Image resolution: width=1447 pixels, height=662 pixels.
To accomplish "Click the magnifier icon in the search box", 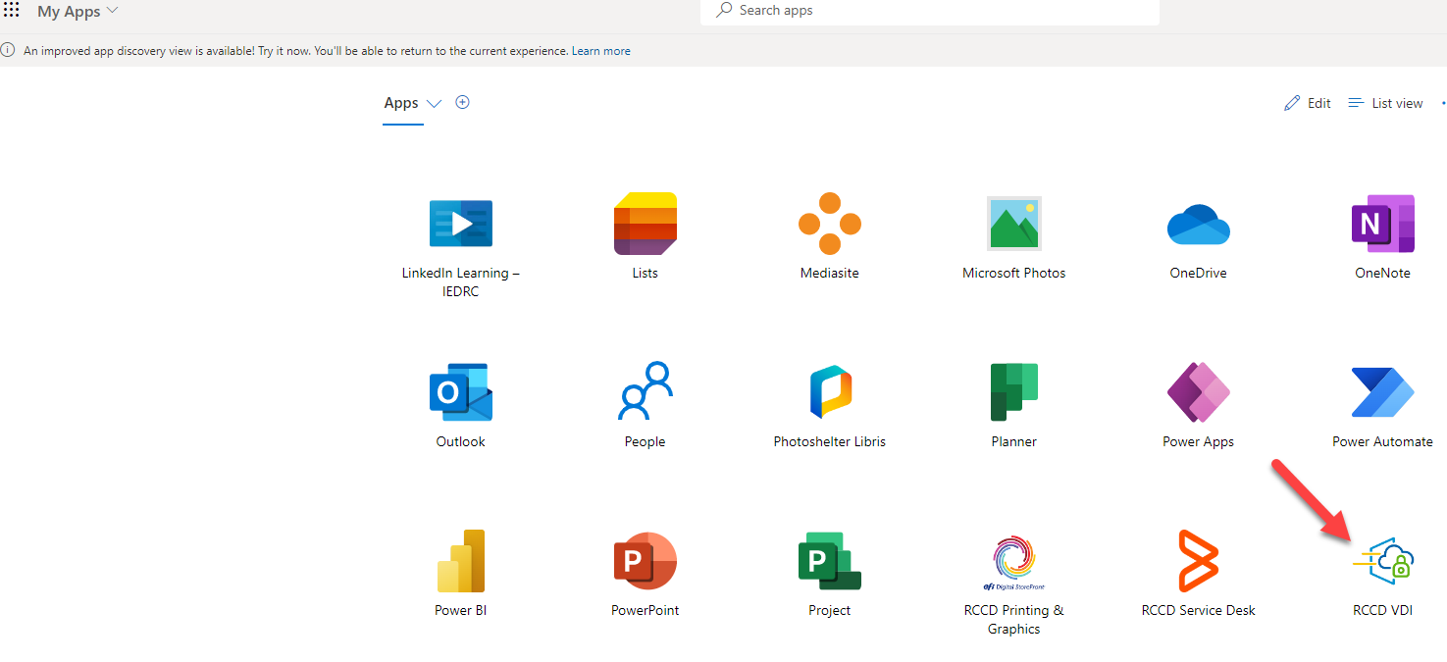I will [x=724, y=10].
